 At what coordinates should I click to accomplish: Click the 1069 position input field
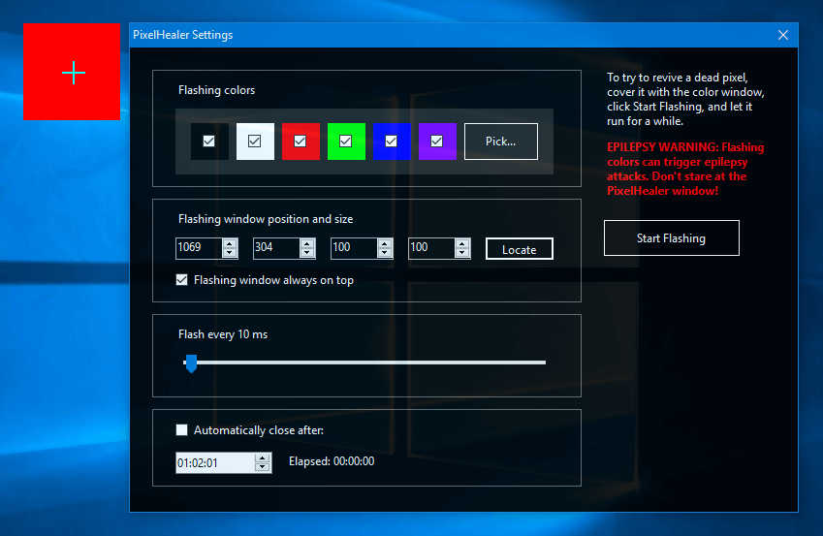199,248
